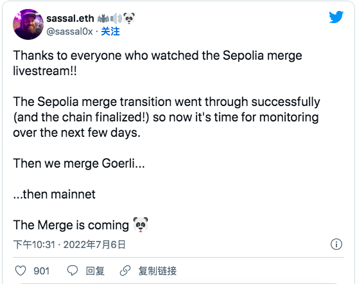Follow the account via 关注 link
Screen dimensions: 357x284
(110, 31)
